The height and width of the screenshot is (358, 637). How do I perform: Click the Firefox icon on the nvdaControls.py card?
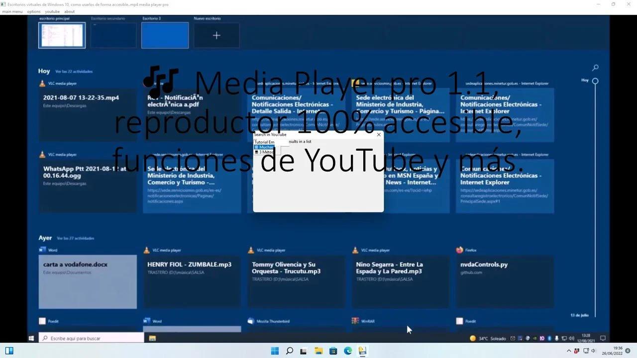(459, 250)
